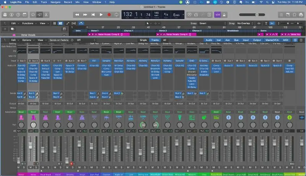Image resolution: width=306 pixels, height=176 pixels.
Task: Click the Fizzy Beats drum machine icon
Action: click(216, 118)
